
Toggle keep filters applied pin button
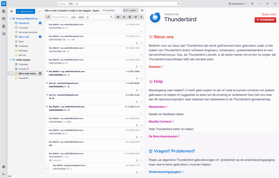tap(48, 17)
